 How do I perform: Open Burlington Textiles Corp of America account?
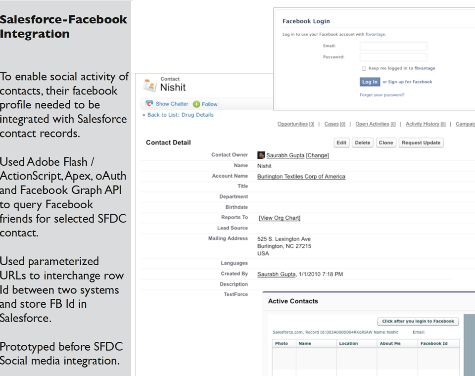pyautogui.click(x=301, y=176)
